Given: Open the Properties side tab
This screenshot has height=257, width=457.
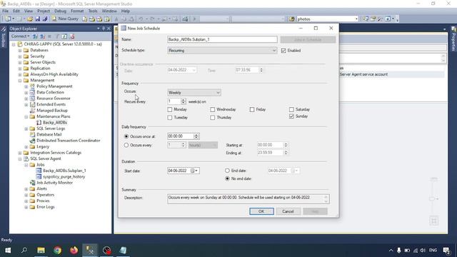Looking at the screenshot, I should [x=453, y=39].
